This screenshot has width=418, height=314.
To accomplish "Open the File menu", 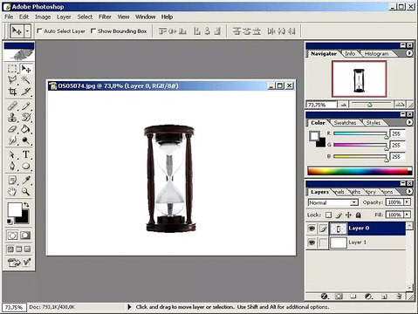I will click(9, 17).
